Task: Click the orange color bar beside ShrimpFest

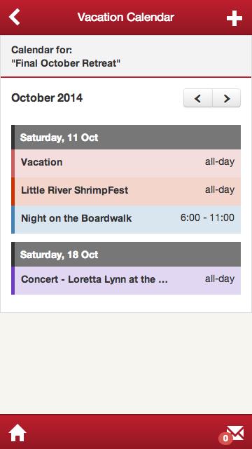Action: [x=13, y=192]
